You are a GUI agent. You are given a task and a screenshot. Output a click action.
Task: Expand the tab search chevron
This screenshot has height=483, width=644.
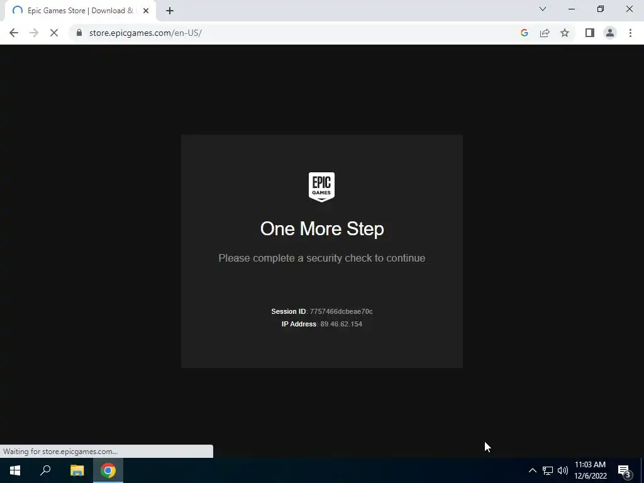543,9
